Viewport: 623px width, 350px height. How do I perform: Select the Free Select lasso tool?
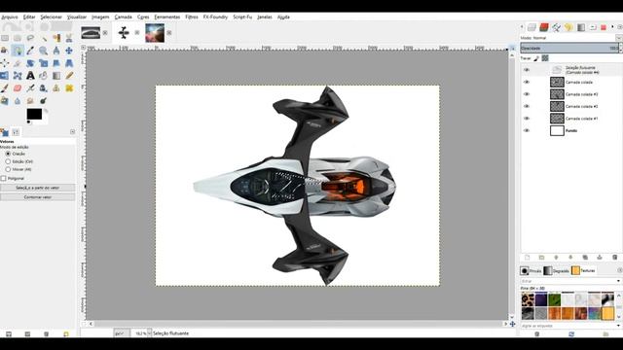pos(30,38)
